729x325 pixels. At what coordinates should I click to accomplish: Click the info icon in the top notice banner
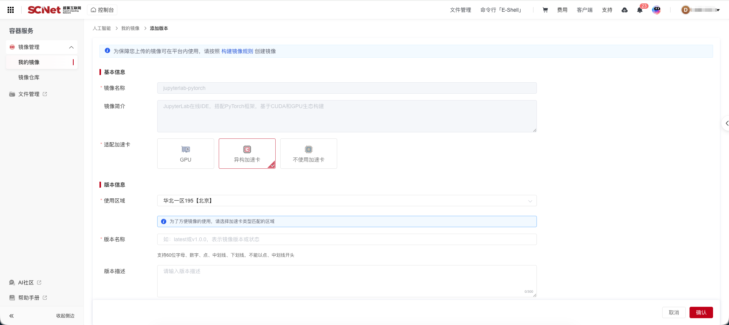point(107,51)
